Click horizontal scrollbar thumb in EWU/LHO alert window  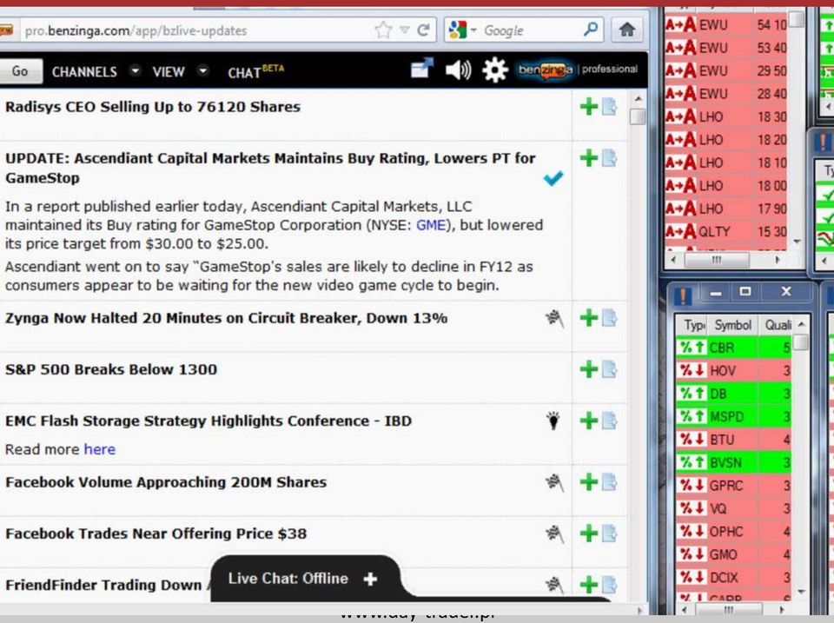pos(717,260)
